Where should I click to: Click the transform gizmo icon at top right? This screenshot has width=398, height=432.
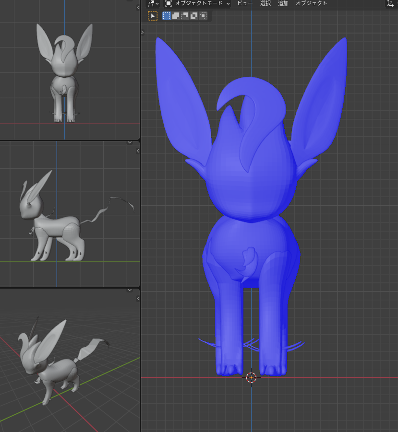click(390, 3)
